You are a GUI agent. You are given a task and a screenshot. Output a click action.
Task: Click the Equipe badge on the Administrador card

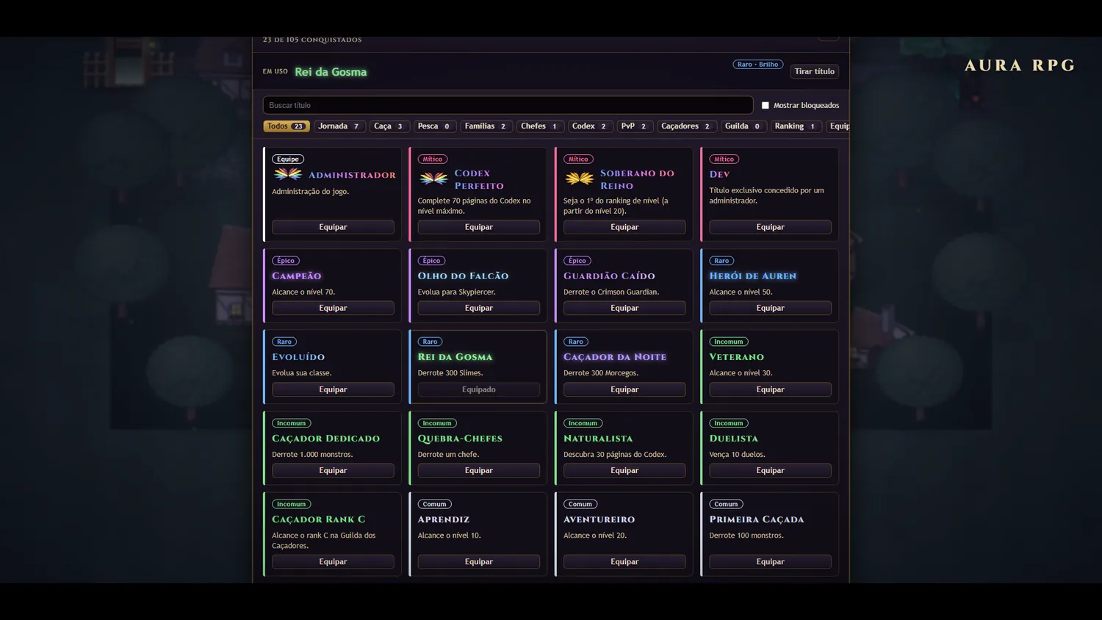[288, 159]
